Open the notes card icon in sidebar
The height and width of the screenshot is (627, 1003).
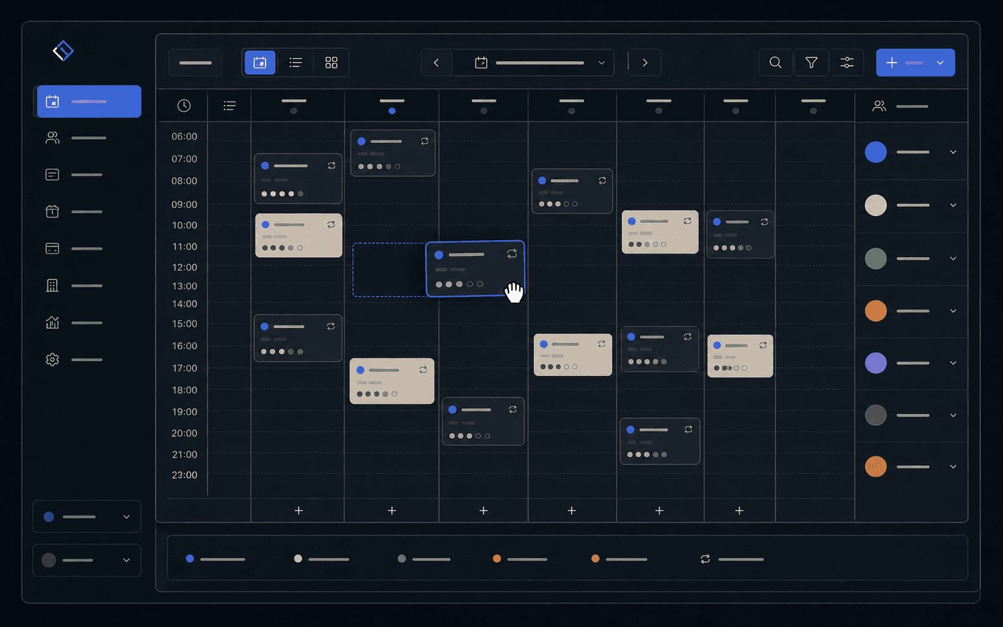point(52,174)
